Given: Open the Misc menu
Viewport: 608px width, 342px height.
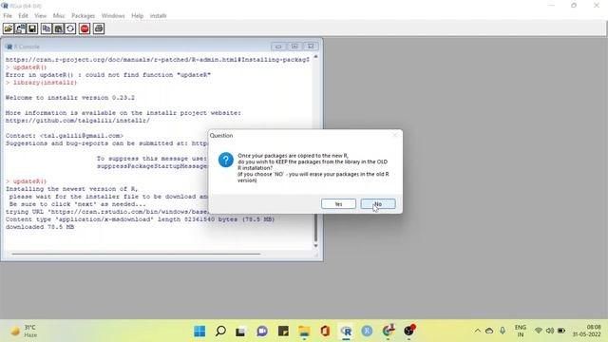Looking at the screenshot, I should (x=59, y=16).
